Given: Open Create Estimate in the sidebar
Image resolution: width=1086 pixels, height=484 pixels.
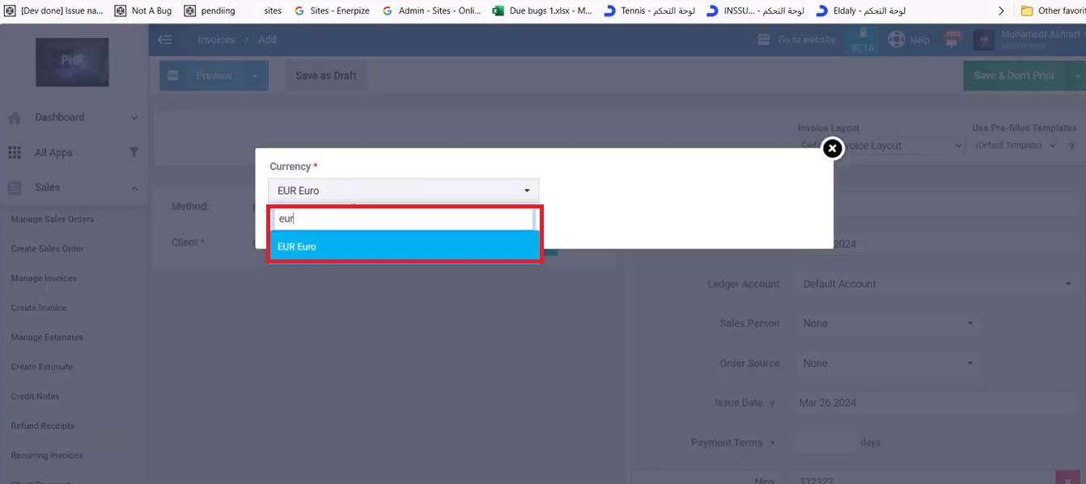Looking at the screenshot, I should pyautogui.click(x=41, y=367).
